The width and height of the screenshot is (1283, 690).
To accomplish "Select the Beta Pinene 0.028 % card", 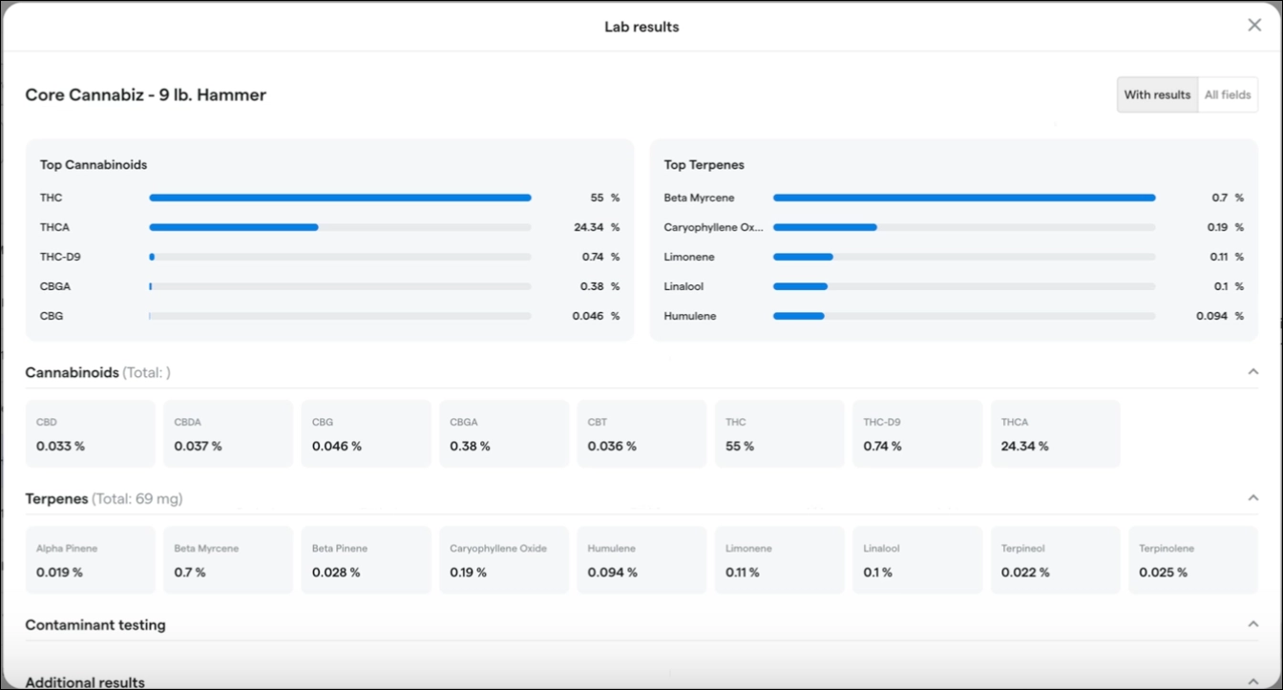I will 367,560.
